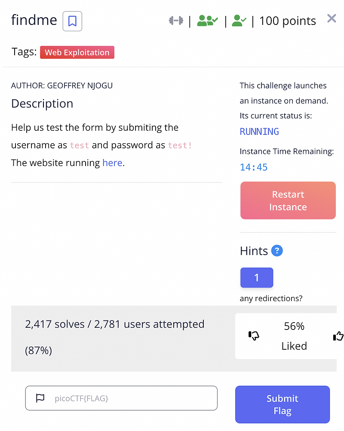Screen dimensions: 344x431
Task: Open the Hints help question mark icon
Action: 277,251
